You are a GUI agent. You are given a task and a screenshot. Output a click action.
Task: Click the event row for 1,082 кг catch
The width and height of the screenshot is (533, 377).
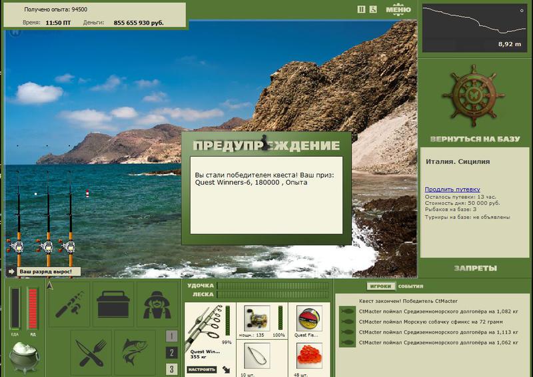(438, 311)
